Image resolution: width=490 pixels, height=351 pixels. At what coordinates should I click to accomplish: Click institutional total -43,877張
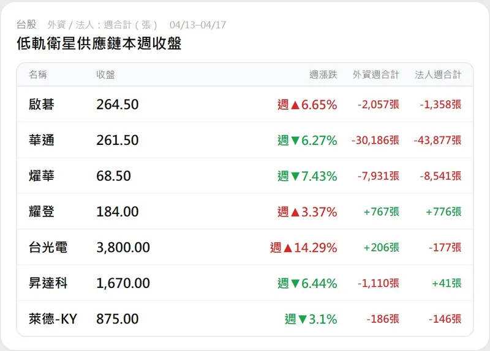(x=437, y=141)
